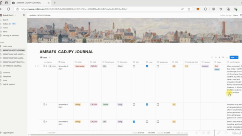Close the AMBAFX CADJPY JOURNAL browser tab
This screenshot has height=136, width=242.
click(48, 3)
